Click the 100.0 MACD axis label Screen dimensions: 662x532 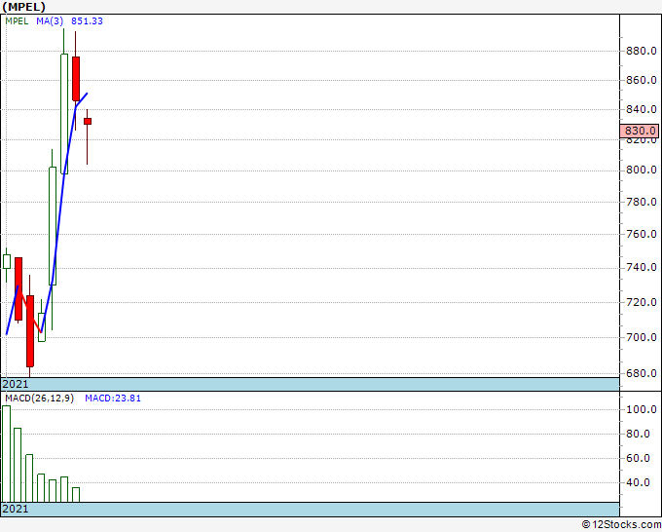pyautogui.click(x=642, y=409)
